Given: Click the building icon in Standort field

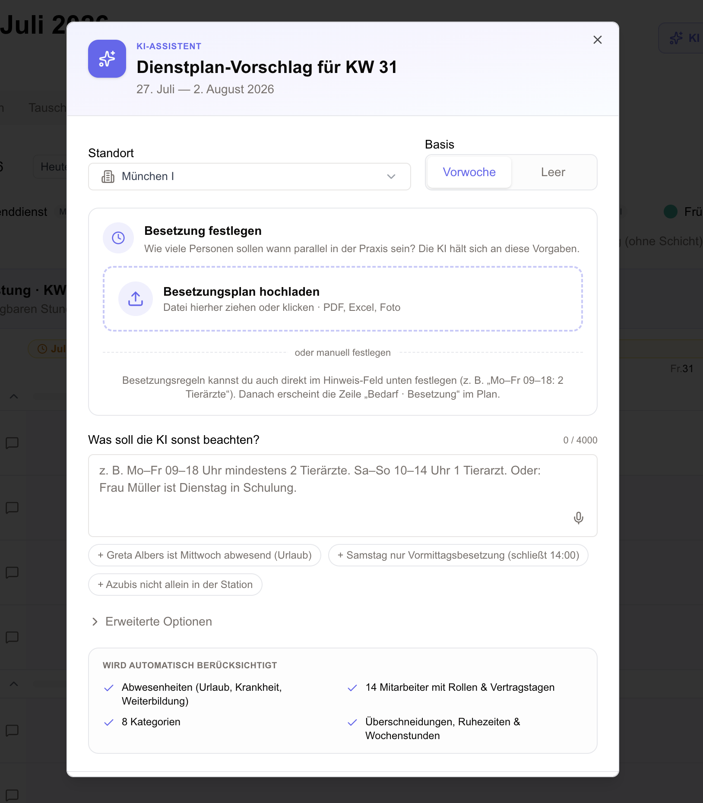Looking at the screenshot, I should point(108,177).
